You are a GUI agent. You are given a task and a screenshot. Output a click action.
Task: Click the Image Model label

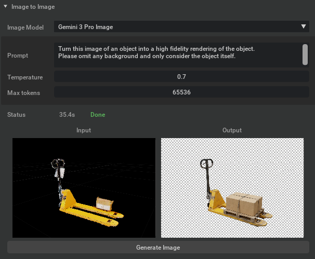point(25,28)
